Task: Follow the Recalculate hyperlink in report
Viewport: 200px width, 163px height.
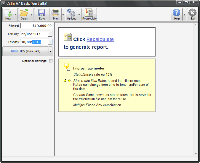Action: tap(100, 39)
